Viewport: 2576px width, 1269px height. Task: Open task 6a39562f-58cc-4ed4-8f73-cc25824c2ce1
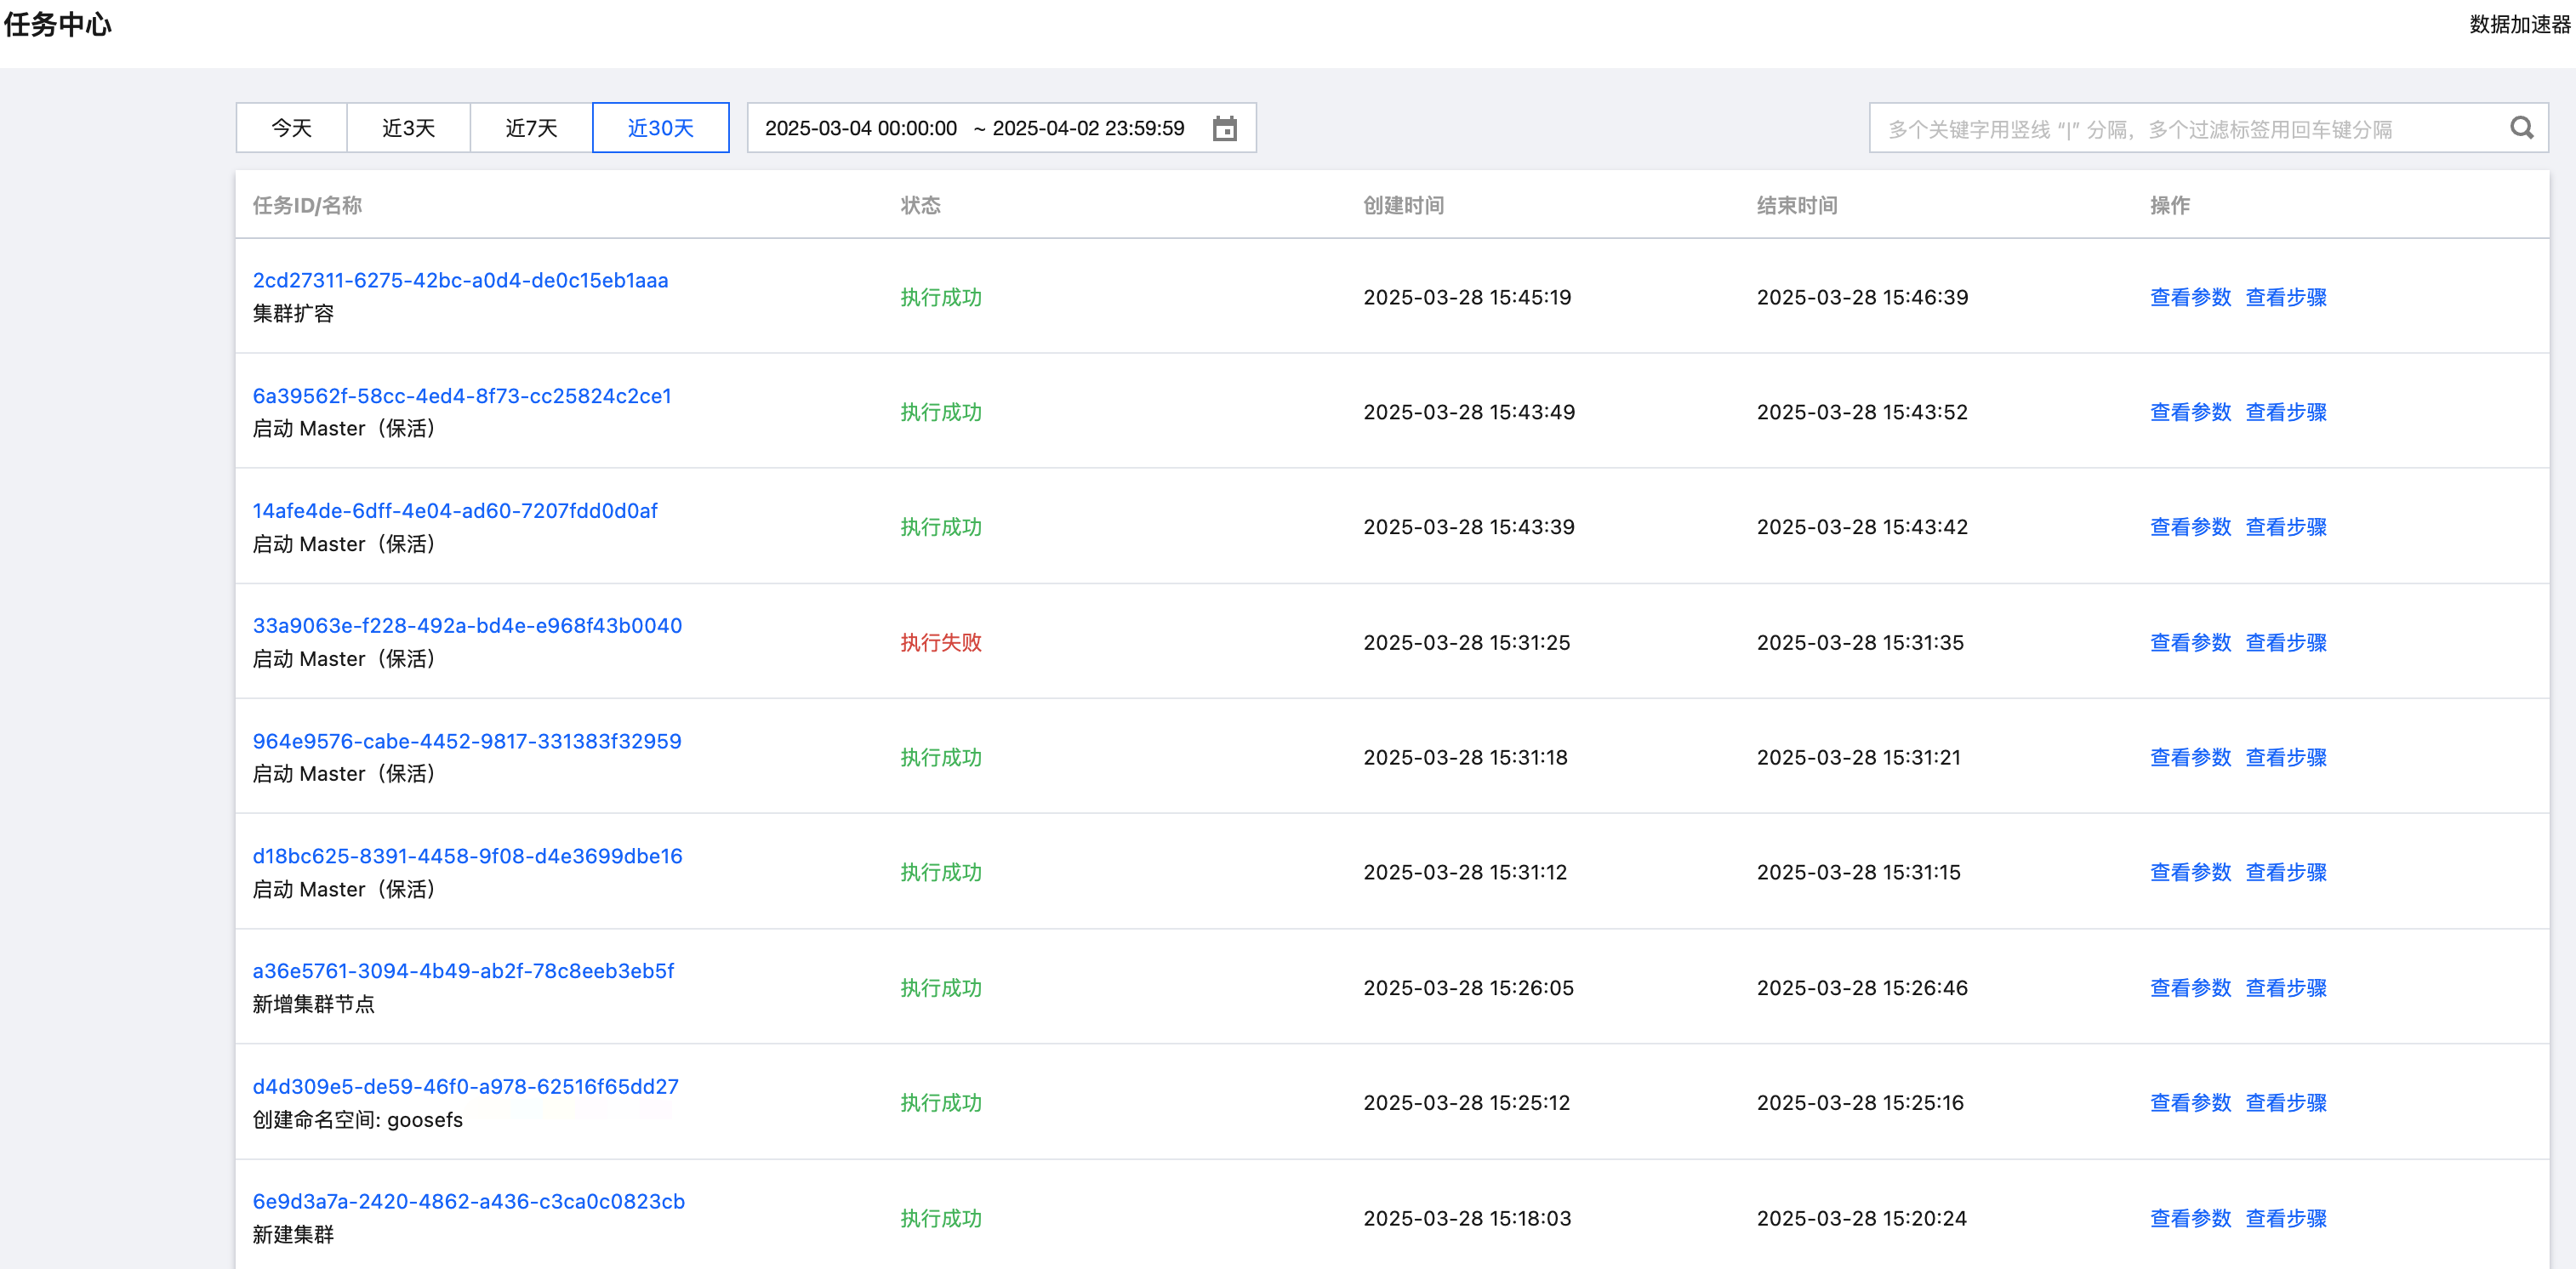[x=462, y=396]
